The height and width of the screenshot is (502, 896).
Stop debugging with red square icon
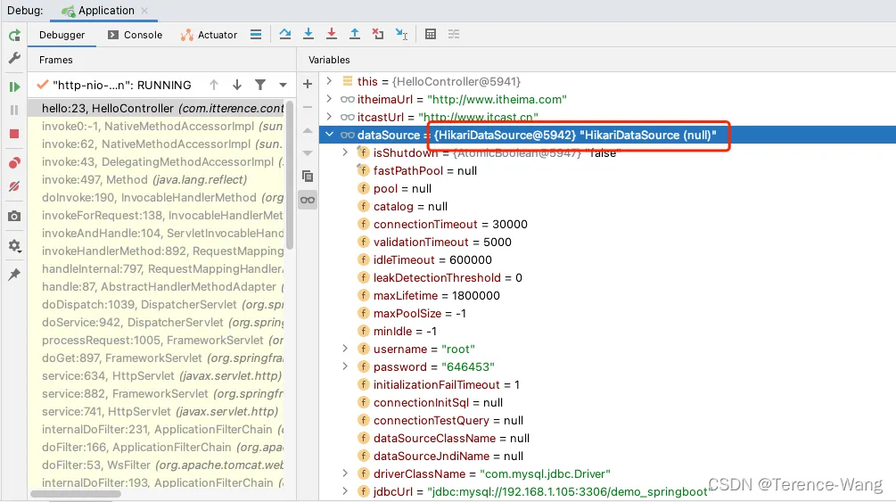click(x=14, y=134)
